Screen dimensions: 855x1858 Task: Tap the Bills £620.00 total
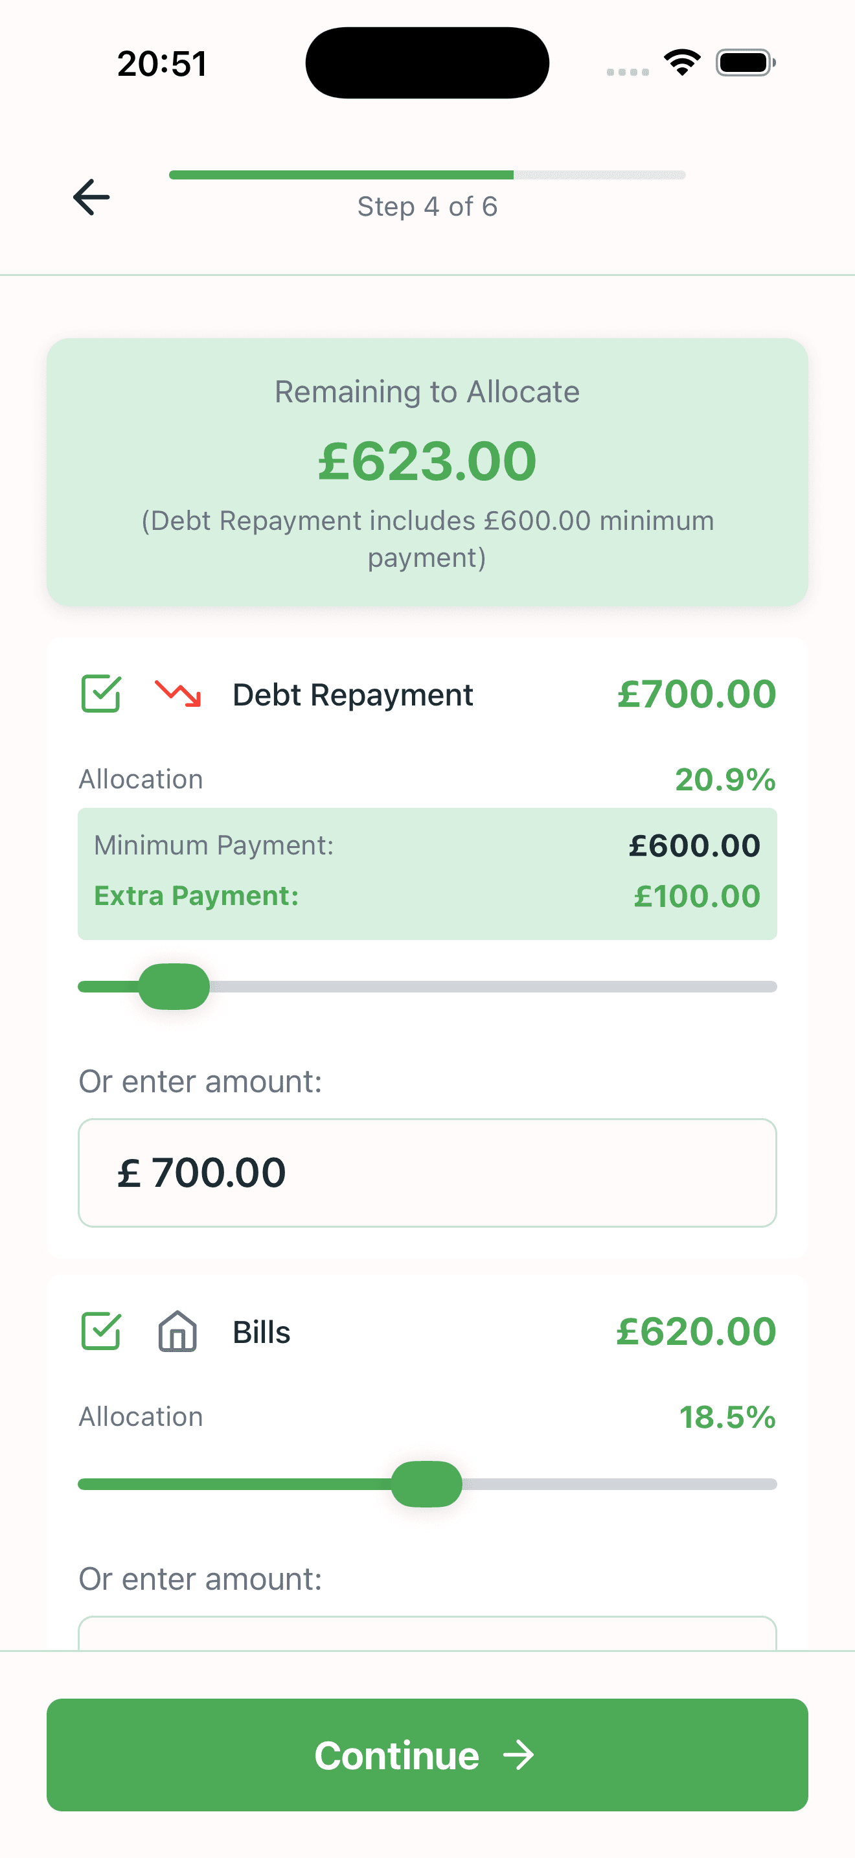696,1331
